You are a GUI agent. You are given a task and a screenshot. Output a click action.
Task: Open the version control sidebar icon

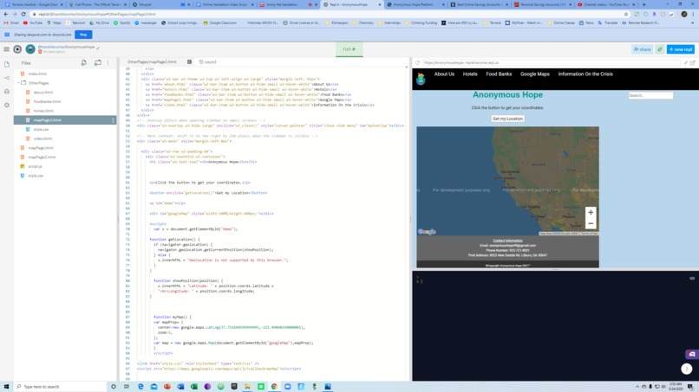(7, 78)
